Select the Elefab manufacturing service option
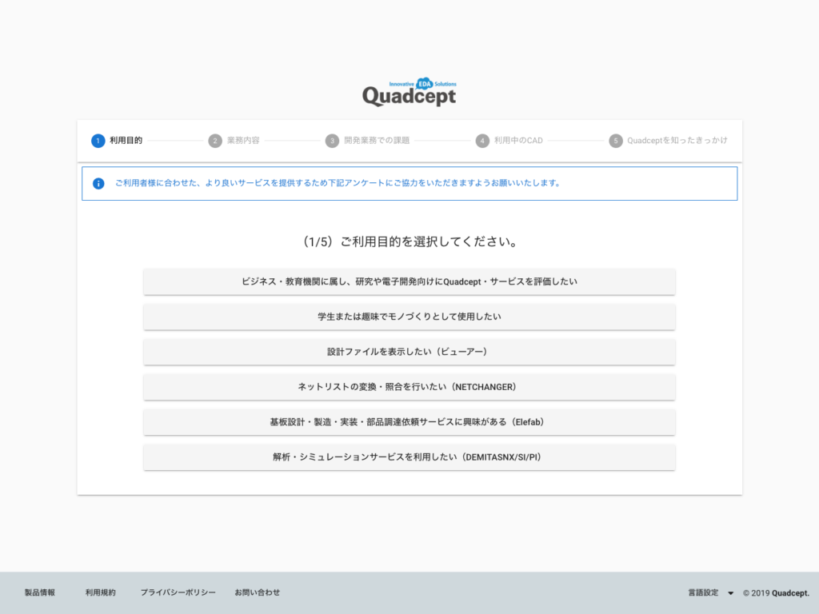The image size is (819, 614). (x=409, y=422)
